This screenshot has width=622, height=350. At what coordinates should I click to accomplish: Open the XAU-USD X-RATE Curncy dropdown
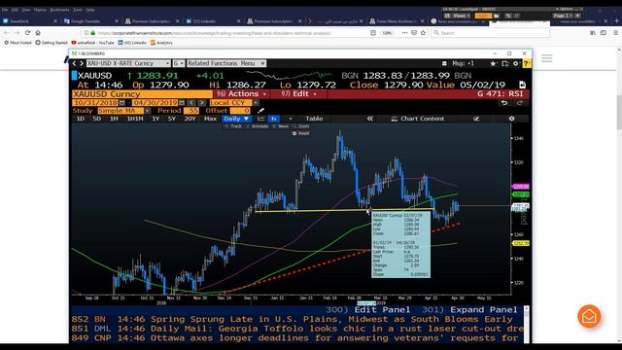[x=128, y=63]
